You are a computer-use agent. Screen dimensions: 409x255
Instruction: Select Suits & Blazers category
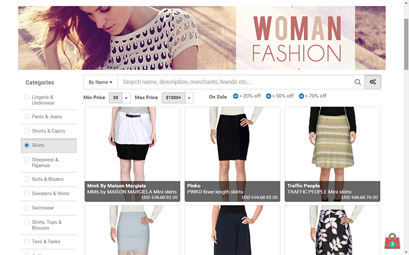click(x=49, y=179)
